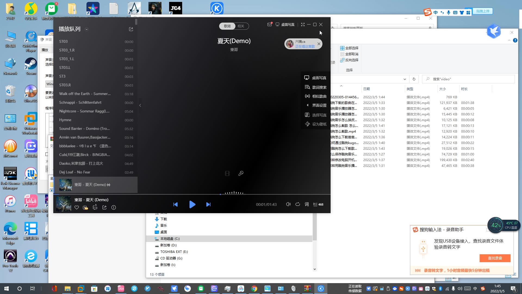Play the current song with the play button
This screenshot has width=522, height=294.
click(x=192, y=204)
